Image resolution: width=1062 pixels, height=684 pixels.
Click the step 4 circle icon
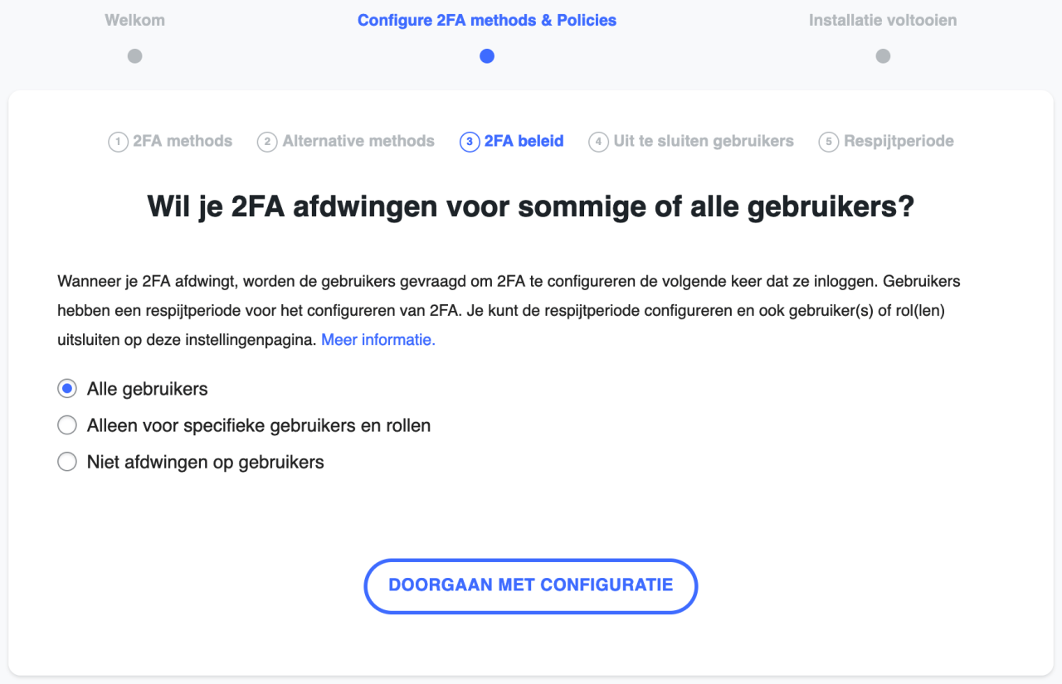[x=598, y=142]
